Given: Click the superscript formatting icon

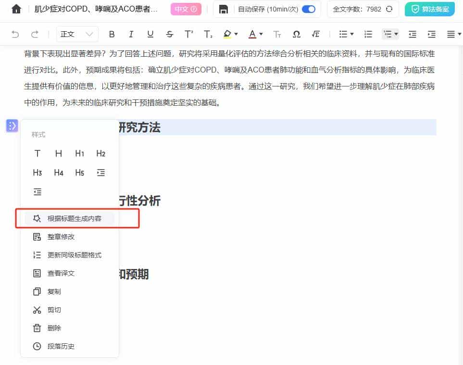Looking at the screenshot, I should (x=188, y=34).
